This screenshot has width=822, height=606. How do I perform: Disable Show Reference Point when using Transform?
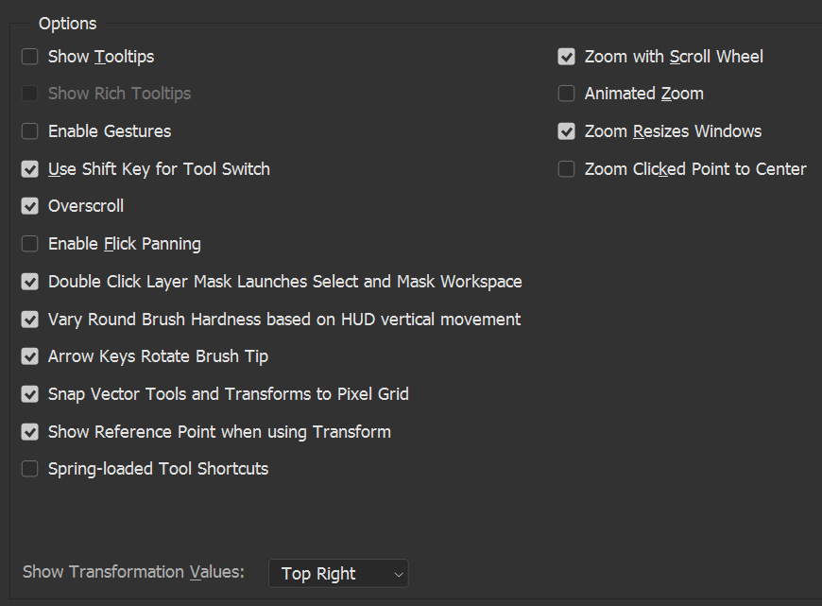[x=29, y=431]
